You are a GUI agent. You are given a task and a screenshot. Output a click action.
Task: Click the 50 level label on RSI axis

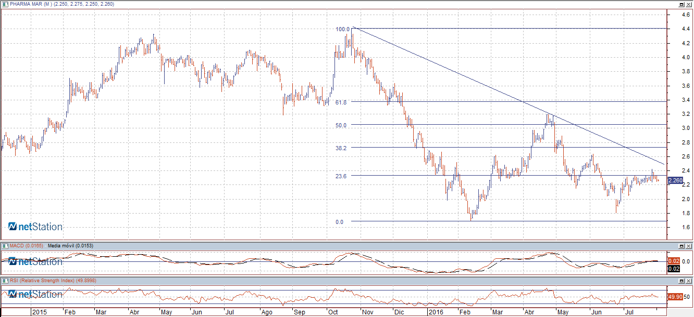click(687, 297)
